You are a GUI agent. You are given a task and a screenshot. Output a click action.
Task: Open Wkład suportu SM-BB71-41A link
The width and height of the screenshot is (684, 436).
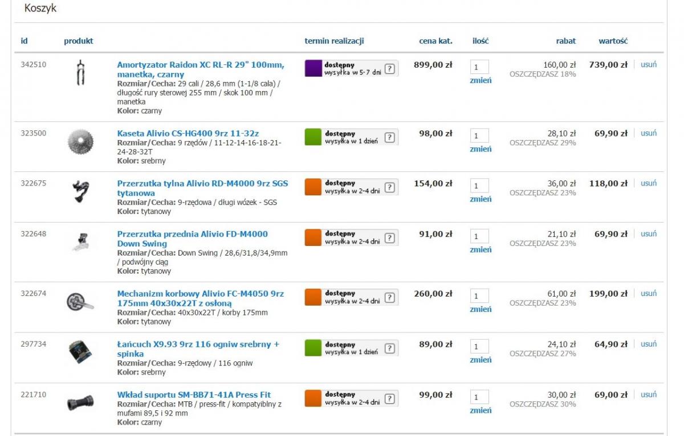(194, 394)
